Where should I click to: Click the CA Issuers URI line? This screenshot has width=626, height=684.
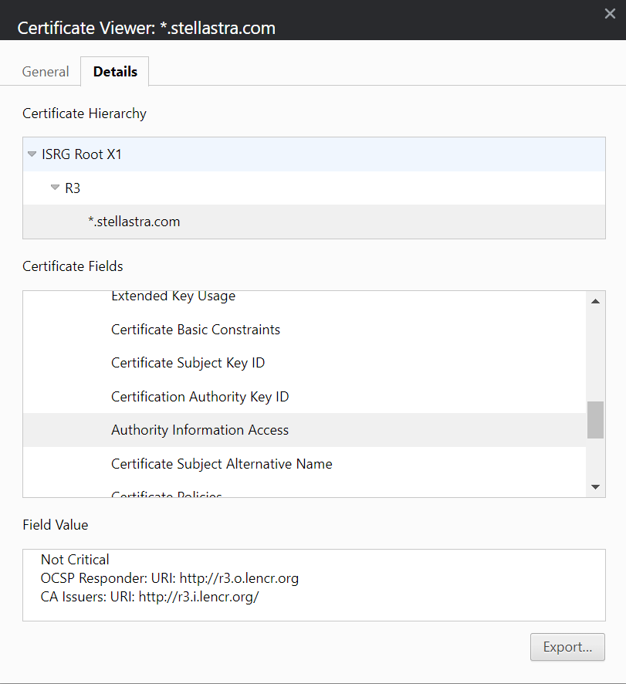coord(150,597)
